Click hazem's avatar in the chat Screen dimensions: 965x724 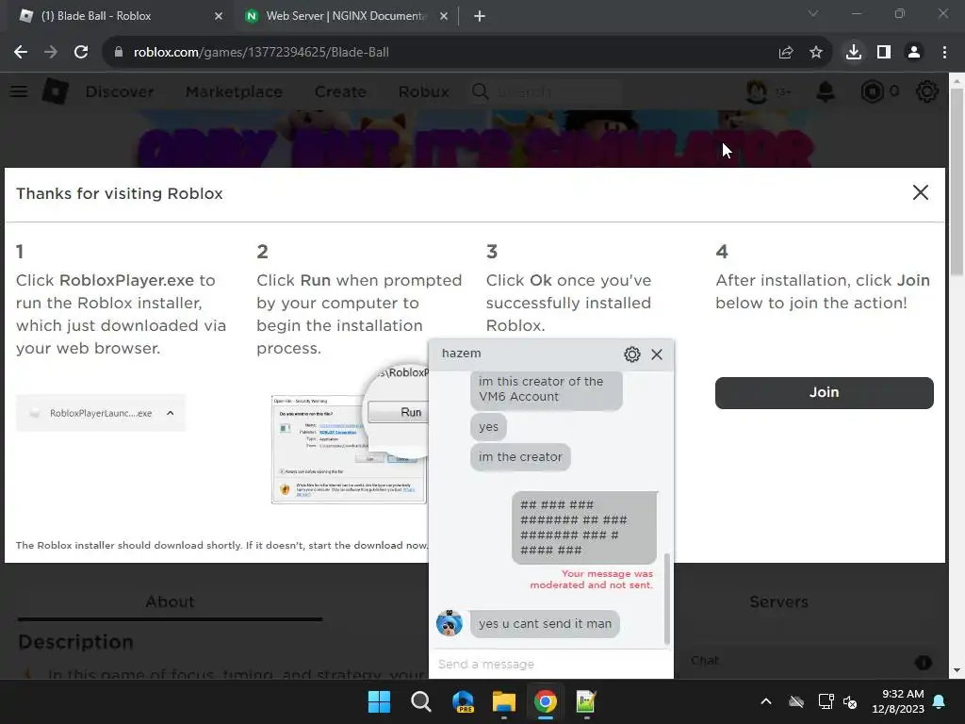pos(450,623)
